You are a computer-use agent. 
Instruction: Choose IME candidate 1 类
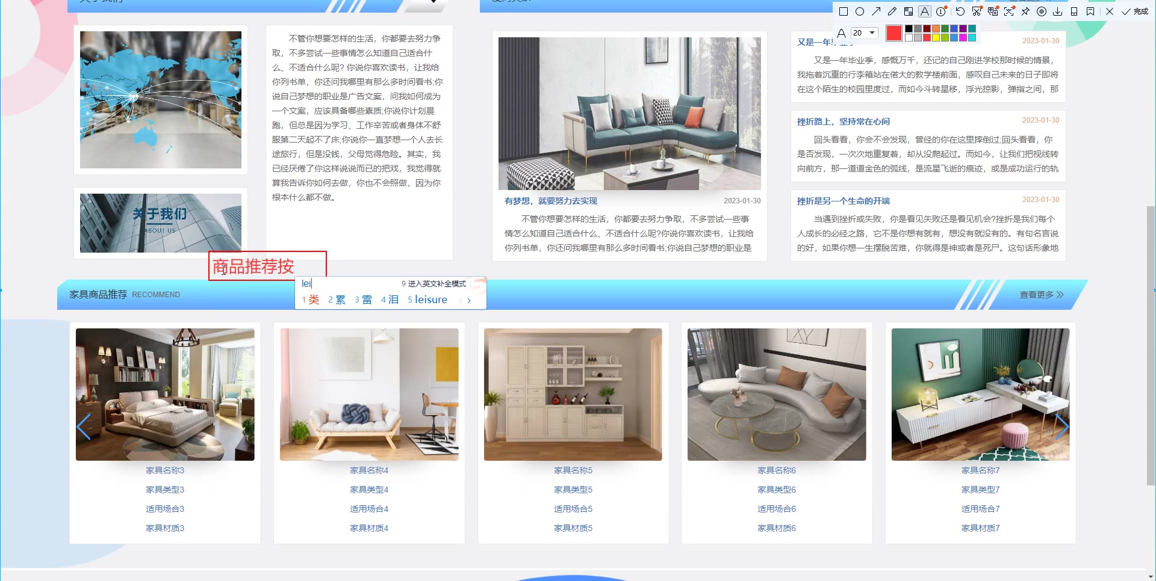311,300
